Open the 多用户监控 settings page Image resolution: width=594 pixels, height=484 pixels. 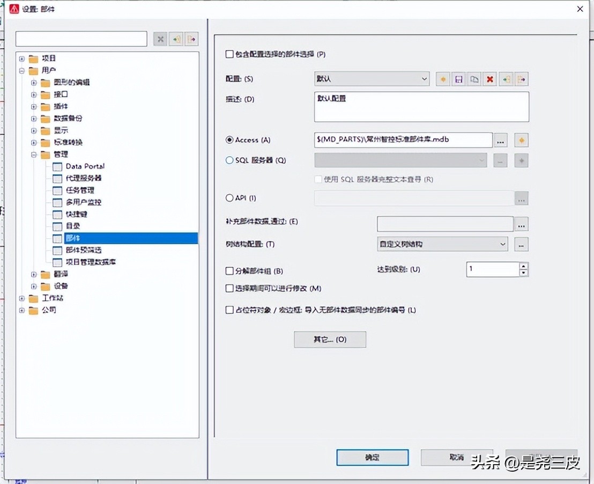point(84,202)
